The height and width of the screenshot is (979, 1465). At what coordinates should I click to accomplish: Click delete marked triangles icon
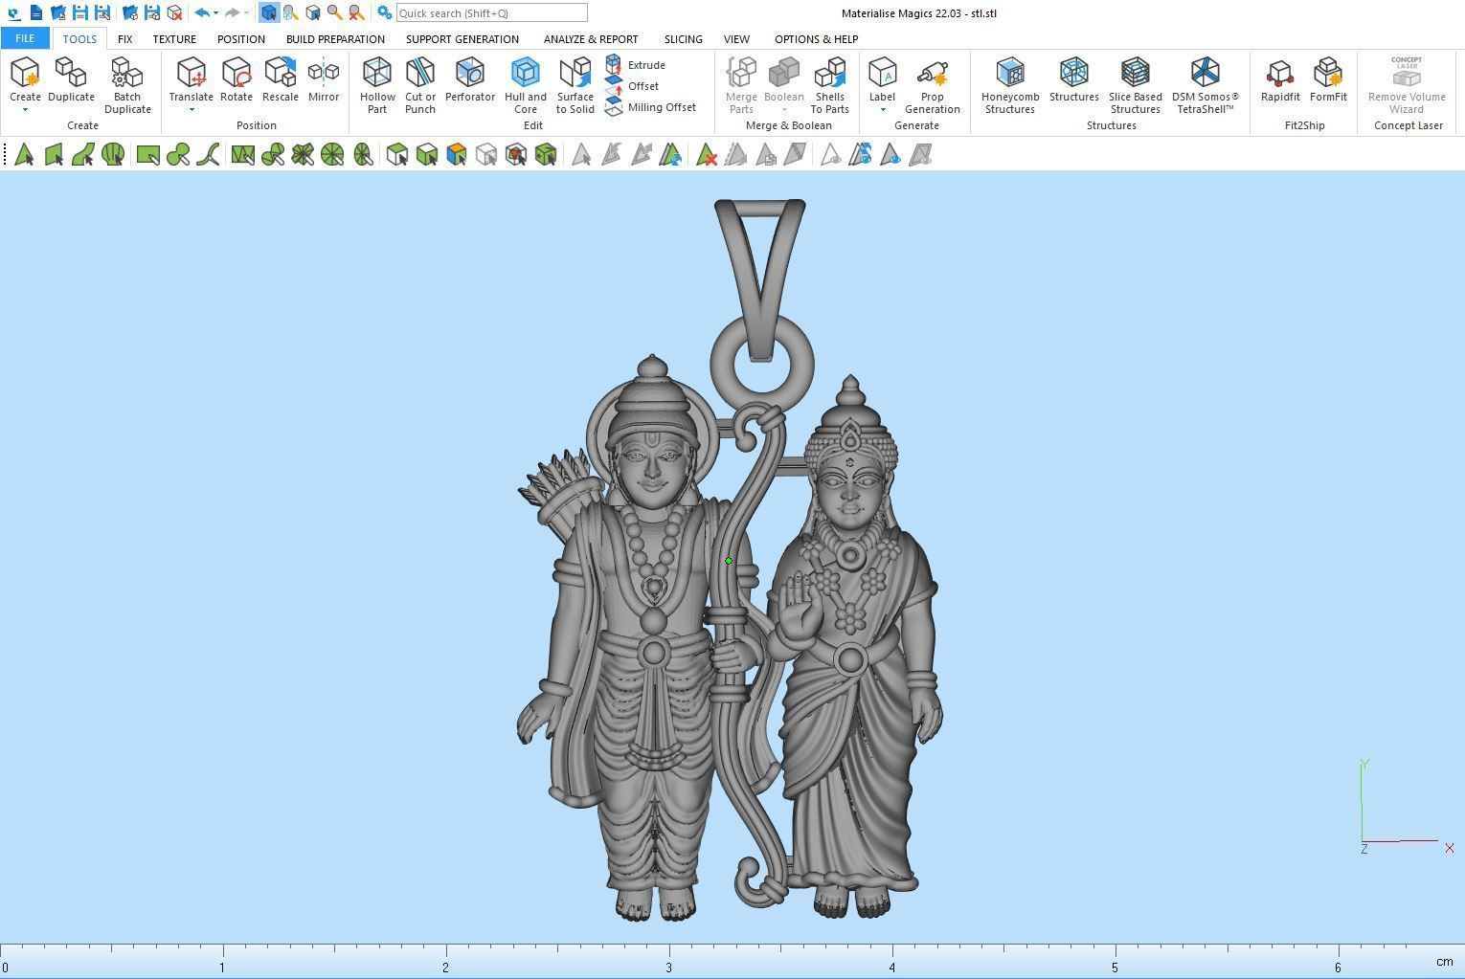click(706, 155)
